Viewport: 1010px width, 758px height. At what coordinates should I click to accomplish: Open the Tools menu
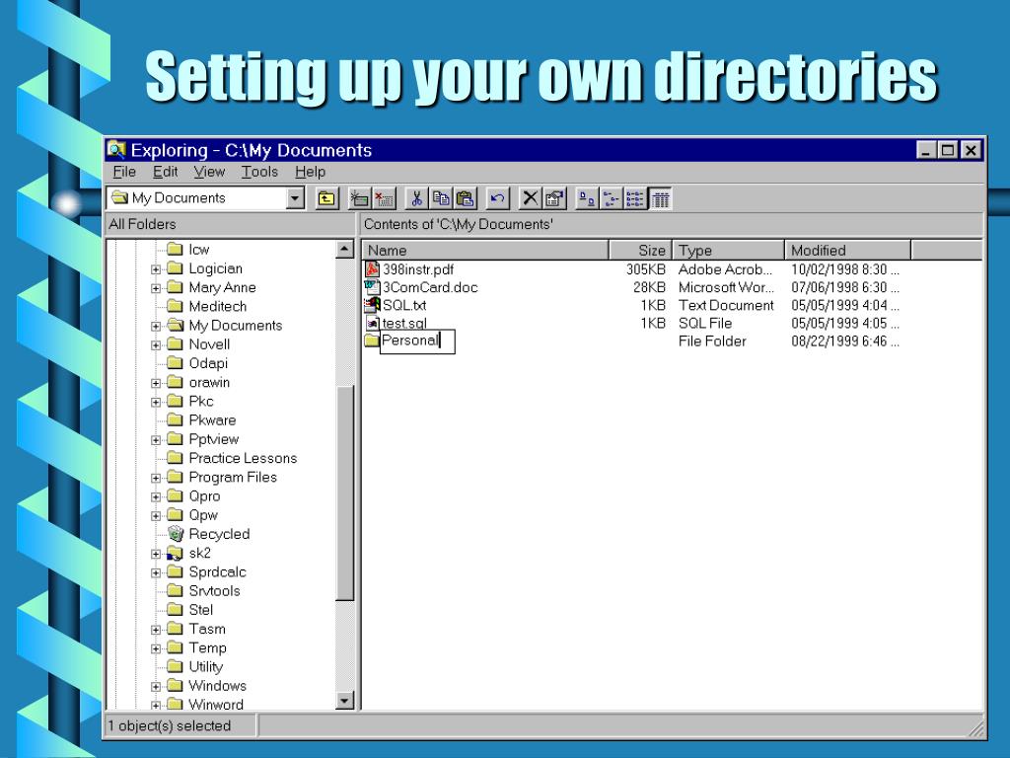[x=260, y=172]
